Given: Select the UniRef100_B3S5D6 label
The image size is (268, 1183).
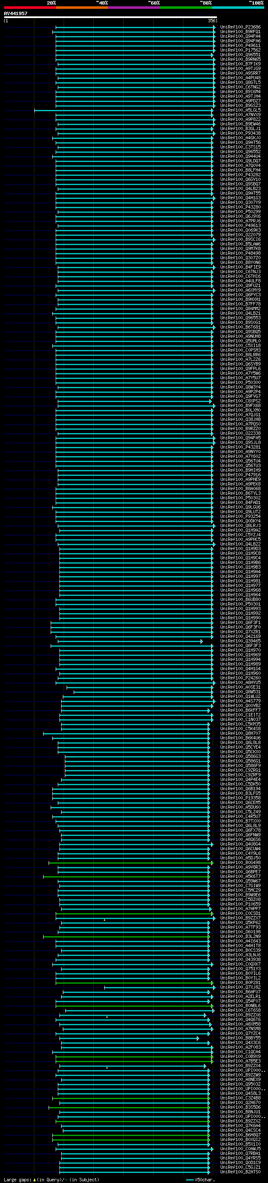Looking at the screenshot, I should coord(240,1107).
